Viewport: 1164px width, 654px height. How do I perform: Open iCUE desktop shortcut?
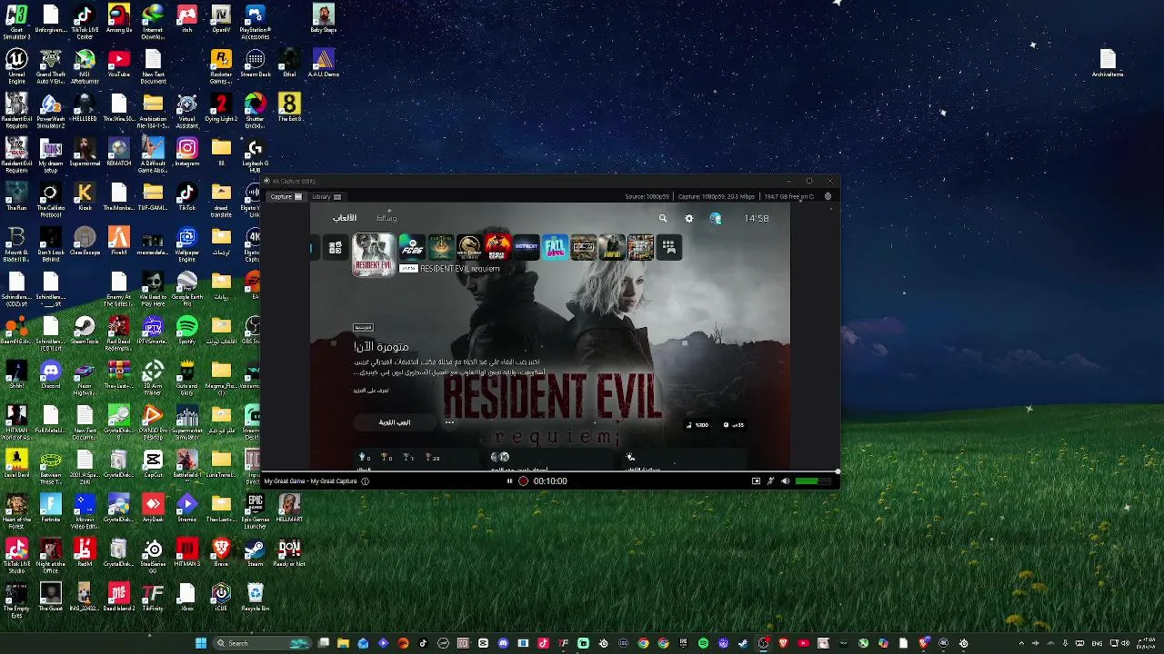221,598
